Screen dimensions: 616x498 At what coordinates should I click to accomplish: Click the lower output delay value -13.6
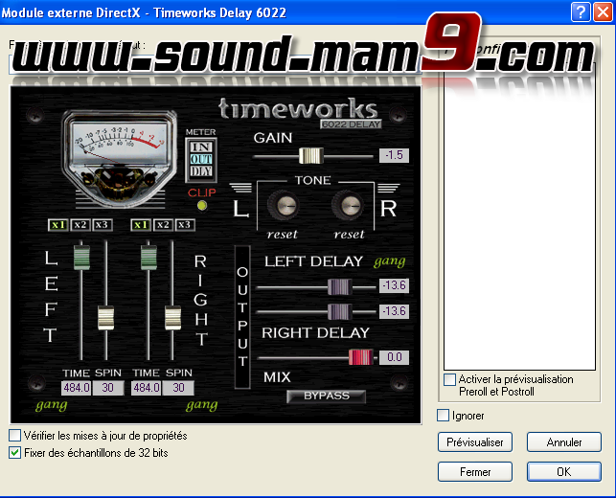point(394,311)
